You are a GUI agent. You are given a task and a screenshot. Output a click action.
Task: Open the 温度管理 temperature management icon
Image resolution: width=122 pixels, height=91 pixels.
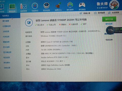(23, 8)
